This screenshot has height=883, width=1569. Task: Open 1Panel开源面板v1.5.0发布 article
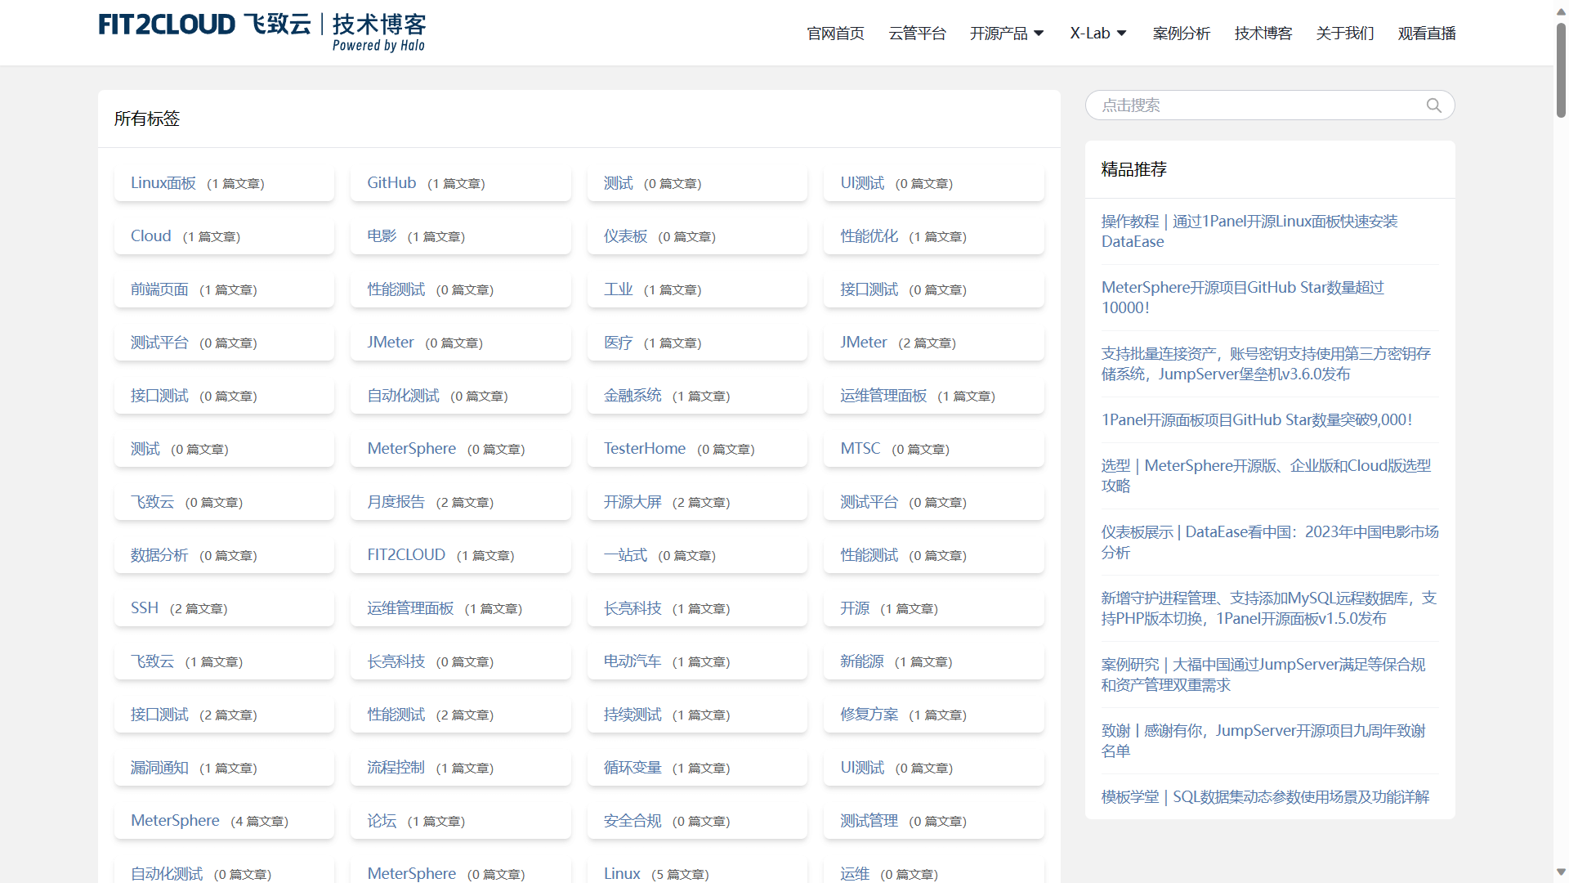click(1269, 608)
